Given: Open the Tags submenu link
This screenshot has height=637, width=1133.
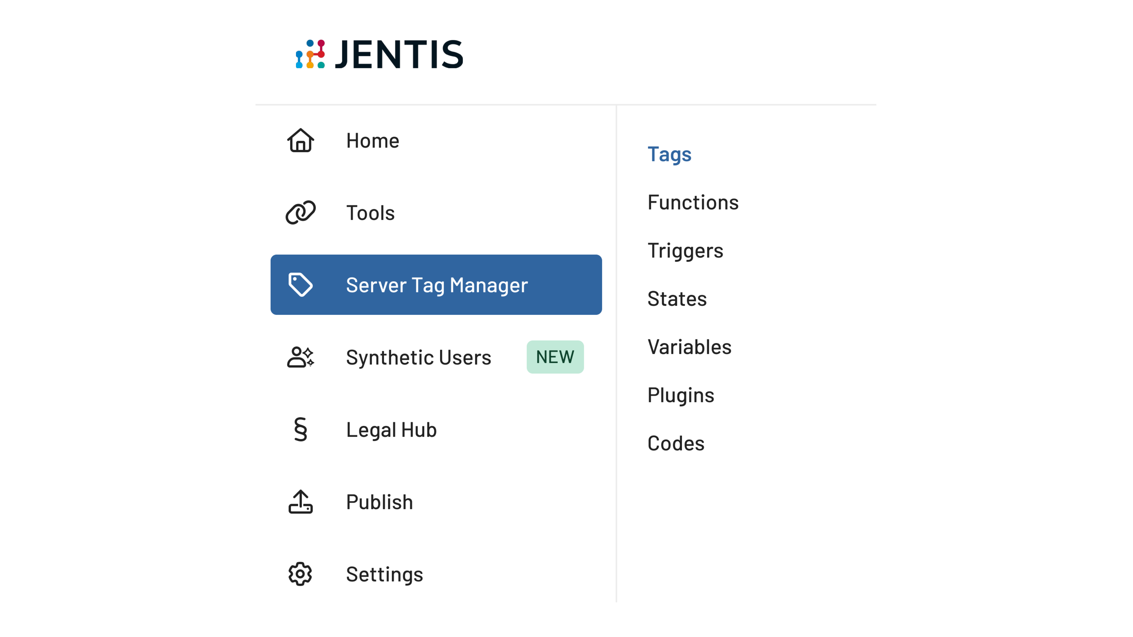Looking at the screenshot, I should coord(669,154).
